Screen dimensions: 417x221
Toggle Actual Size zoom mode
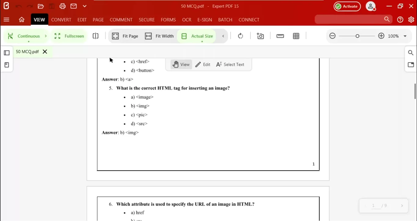(197, 36)
